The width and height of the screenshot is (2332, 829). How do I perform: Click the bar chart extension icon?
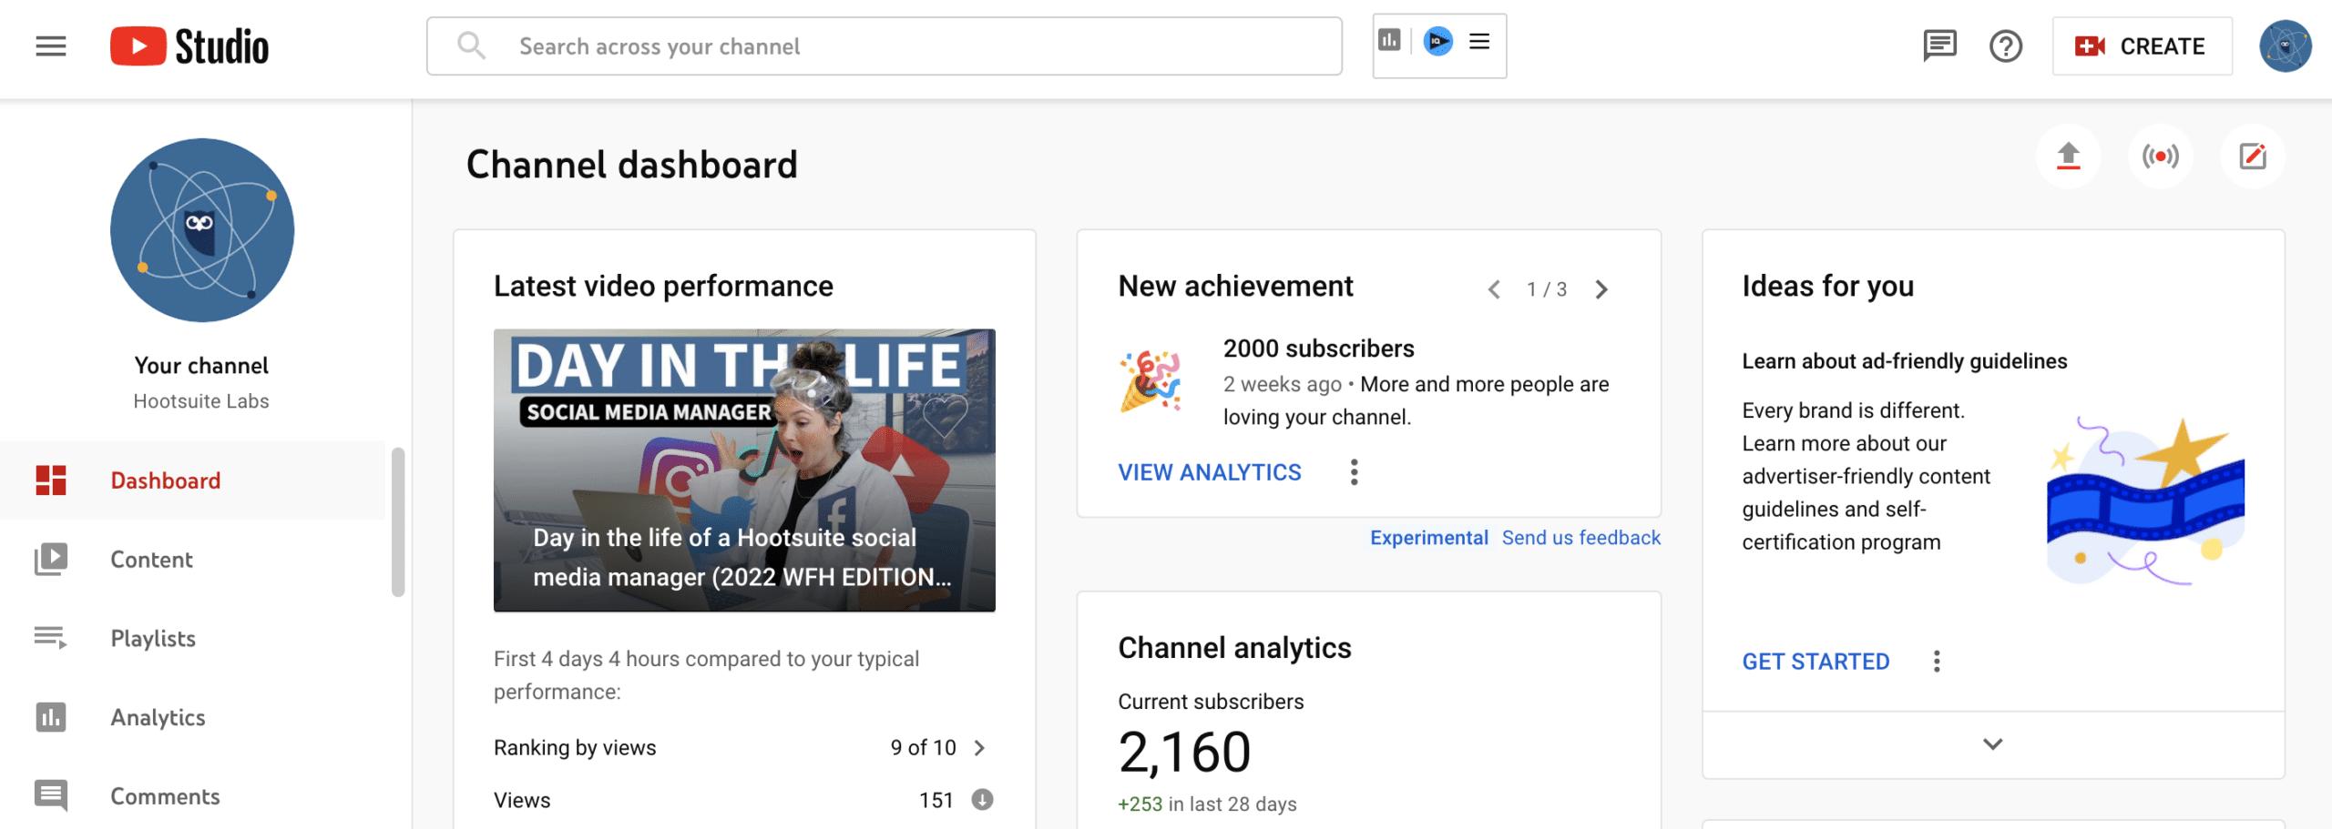click(x=1389, y=40)
